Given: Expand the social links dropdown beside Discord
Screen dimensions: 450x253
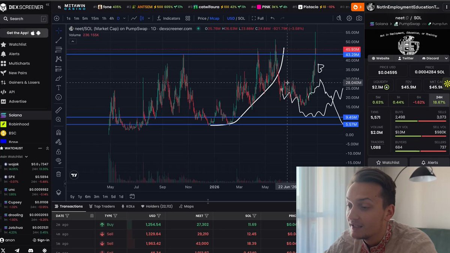Looking at the screenshot, I should 446,58.
